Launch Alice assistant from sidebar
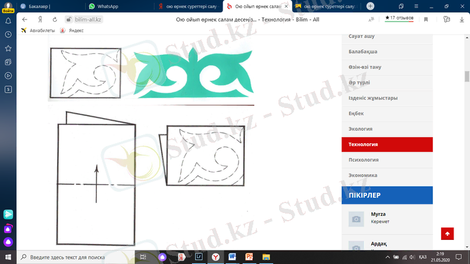 click(x=8, y=242)
